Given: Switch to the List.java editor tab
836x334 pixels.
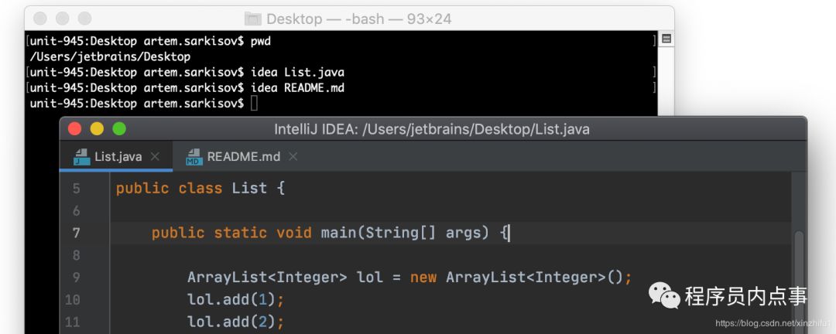Looking at the screenshot, I should click(115, 157).
